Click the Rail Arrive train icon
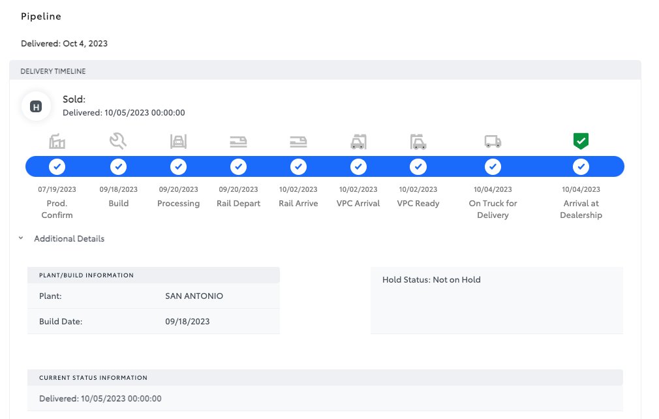The width and height of the screenshot is (659, 419). (298, 141)
